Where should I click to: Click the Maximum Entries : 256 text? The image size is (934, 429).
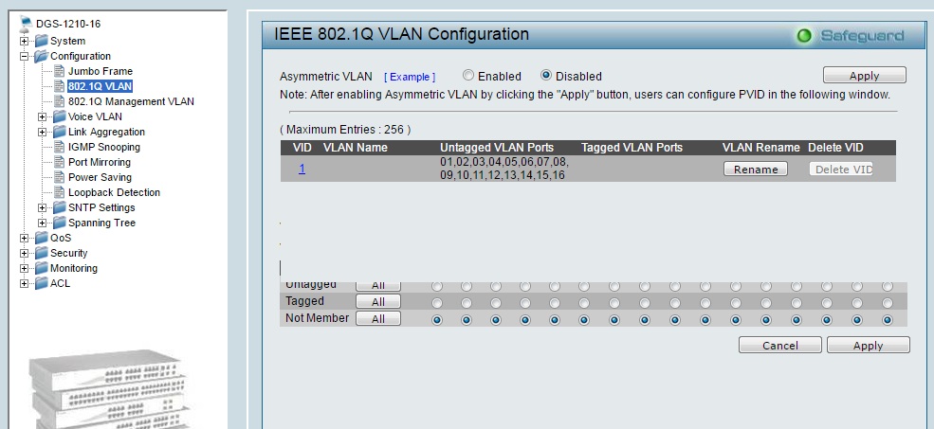pos(345,129)
